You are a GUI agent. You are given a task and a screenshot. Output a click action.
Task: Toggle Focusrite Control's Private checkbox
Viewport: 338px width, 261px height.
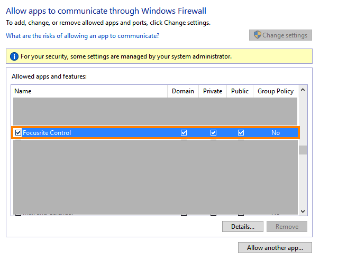(x=213, y=132)
